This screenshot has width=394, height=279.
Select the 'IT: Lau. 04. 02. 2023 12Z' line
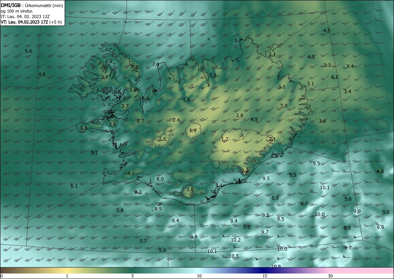[x=25, y=17]
